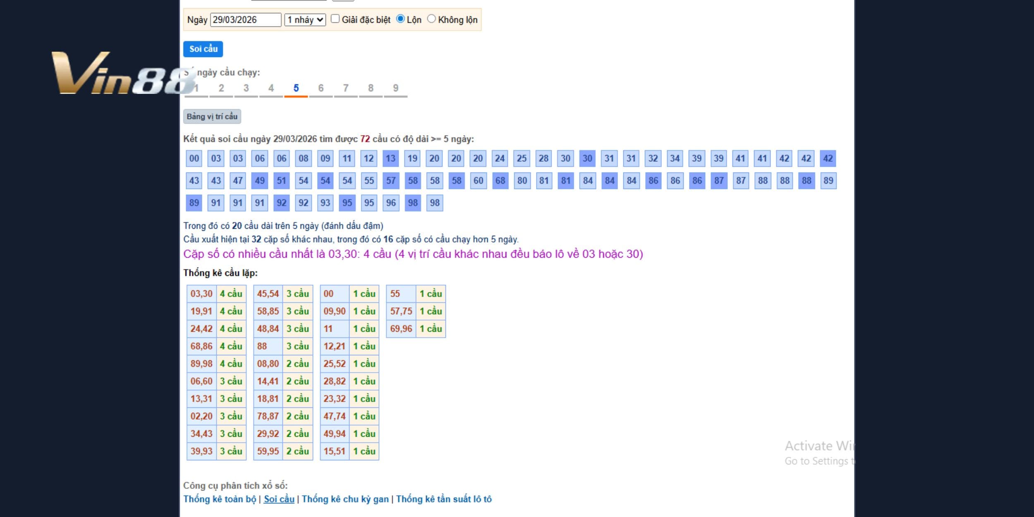Click the number tile 93
1034x517 pixels.
(x=325, y=203)
